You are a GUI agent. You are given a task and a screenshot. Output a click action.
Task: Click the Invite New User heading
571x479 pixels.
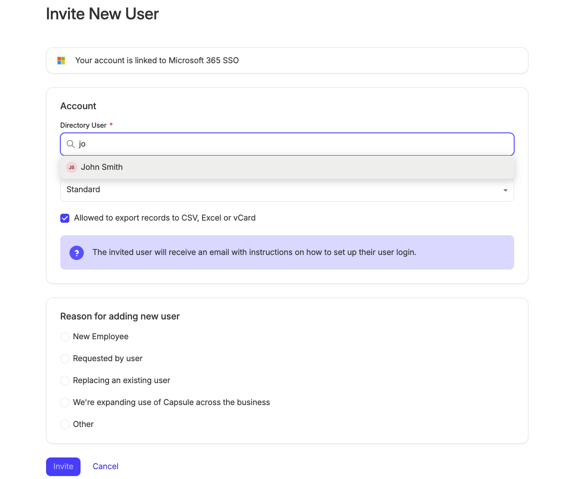(x=102, y=14)
